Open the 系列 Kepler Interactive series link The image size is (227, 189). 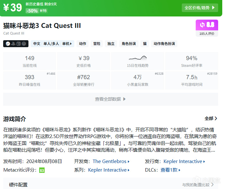tap(109, 170)
